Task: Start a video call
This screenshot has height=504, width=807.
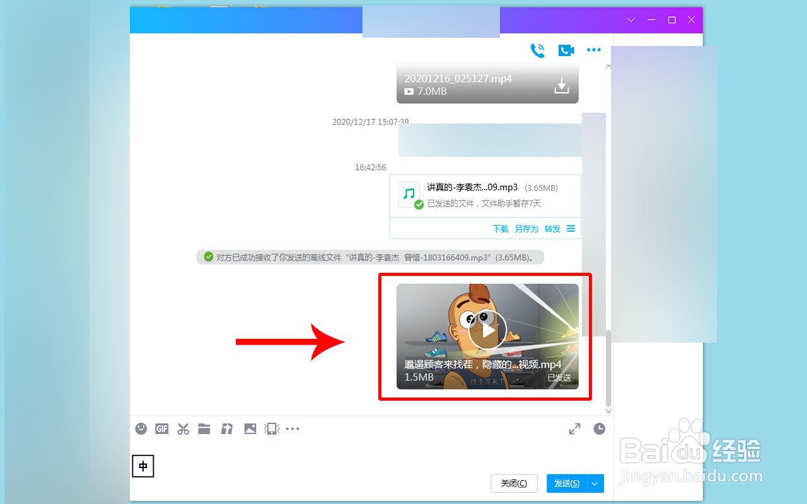Action: click(566, 50)
